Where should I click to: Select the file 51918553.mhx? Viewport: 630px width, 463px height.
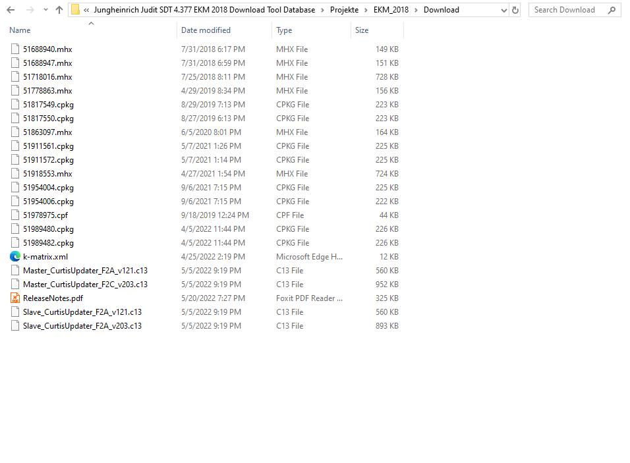[47, 173]
